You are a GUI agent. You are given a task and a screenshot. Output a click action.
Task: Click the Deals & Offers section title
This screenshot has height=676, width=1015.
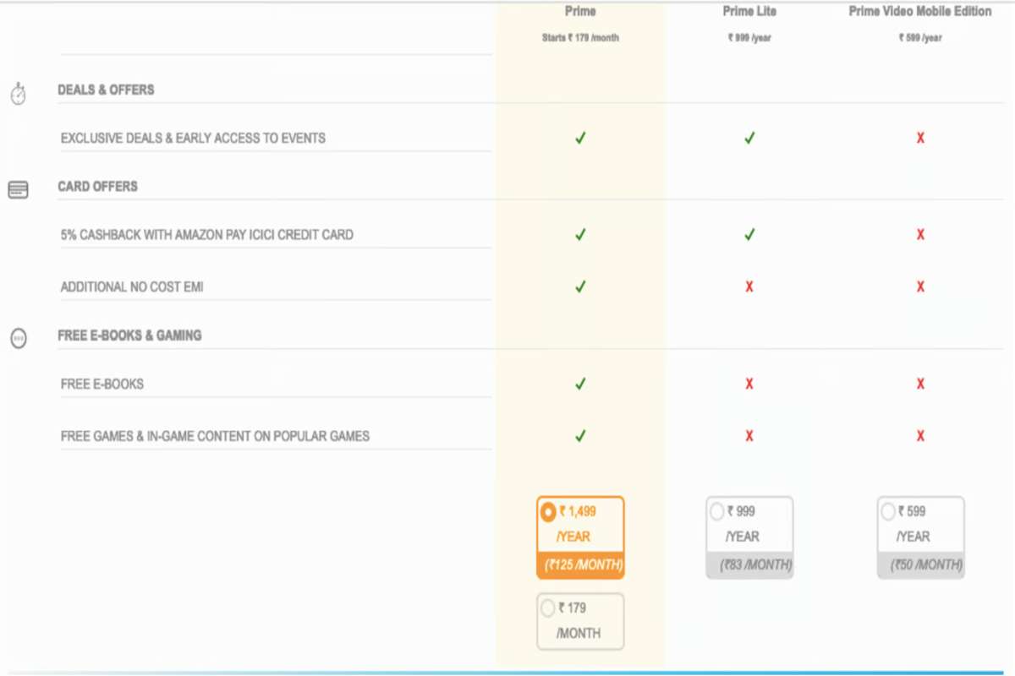[106, 90]
